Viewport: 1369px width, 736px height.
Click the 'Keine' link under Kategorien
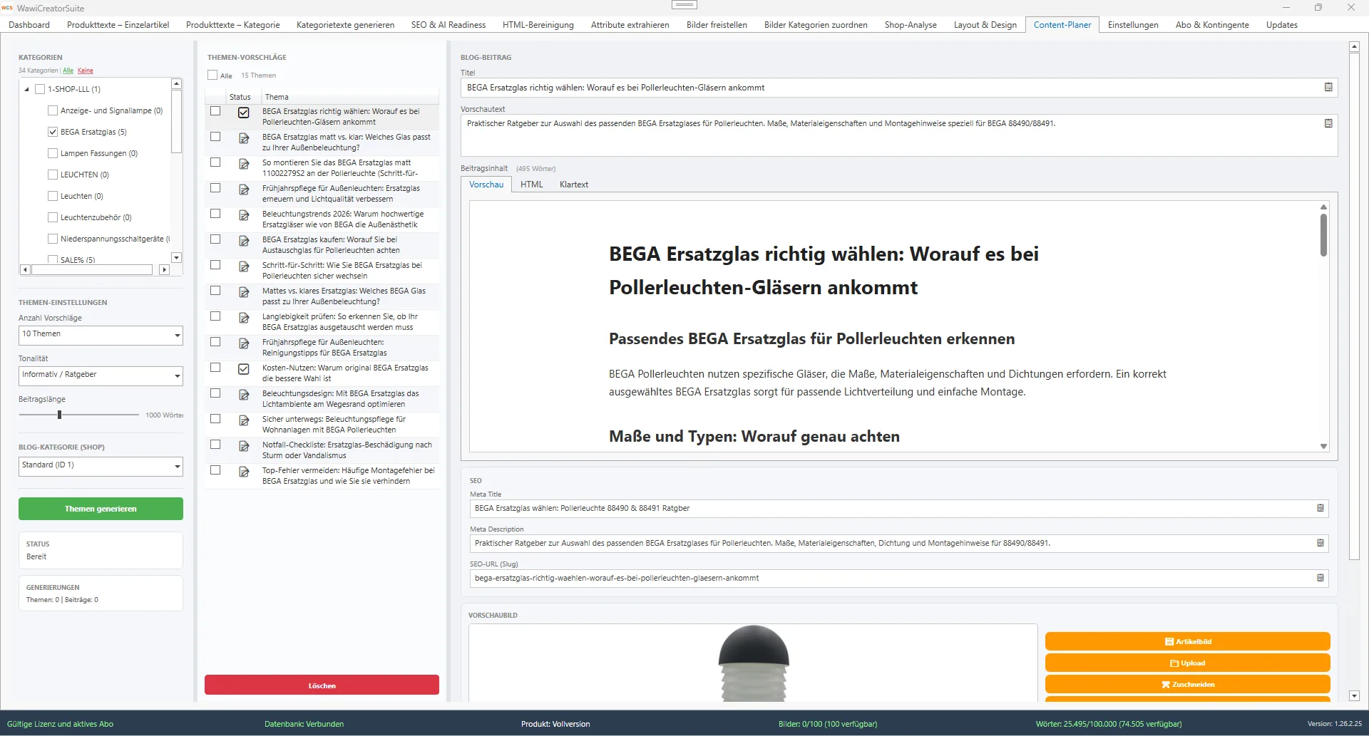86,71
